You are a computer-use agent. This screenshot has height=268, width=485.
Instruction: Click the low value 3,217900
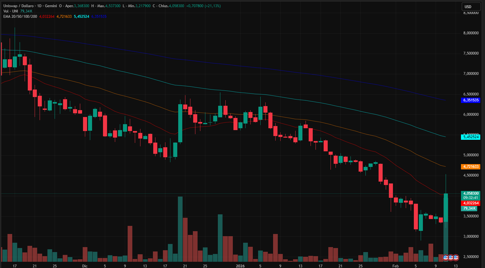pos(143,6)
